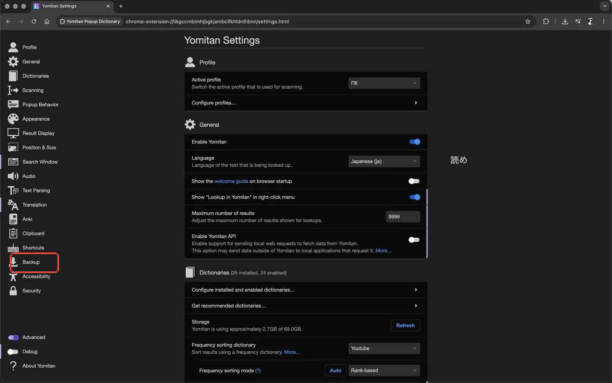Click the Audio speaker icon in sidebar

pos(13,176)
